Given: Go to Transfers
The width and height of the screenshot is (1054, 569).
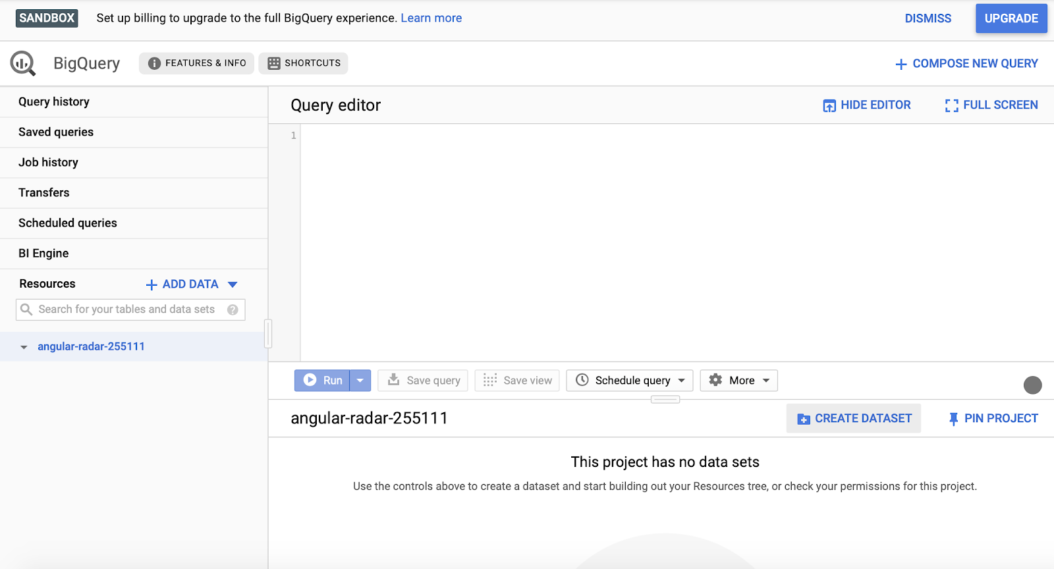Looking at the screenshot, I should tap(134, 193).
